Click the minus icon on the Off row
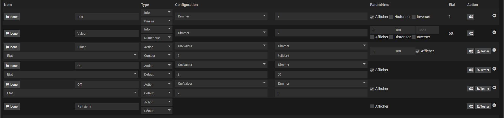 coord(494,88)
